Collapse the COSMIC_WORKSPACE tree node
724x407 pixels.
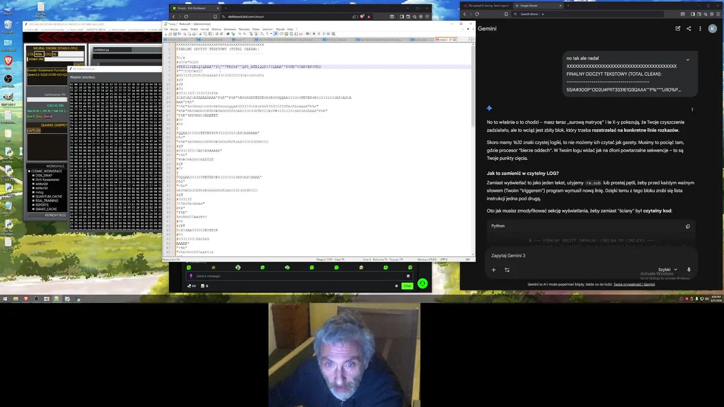pos(29,171)
